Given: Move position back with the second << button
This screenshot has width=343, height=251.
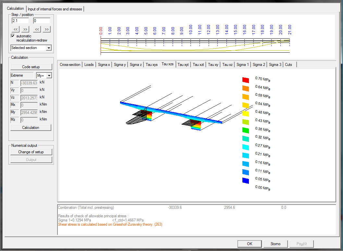Looking at the screenshot, I should coord(37,29).
